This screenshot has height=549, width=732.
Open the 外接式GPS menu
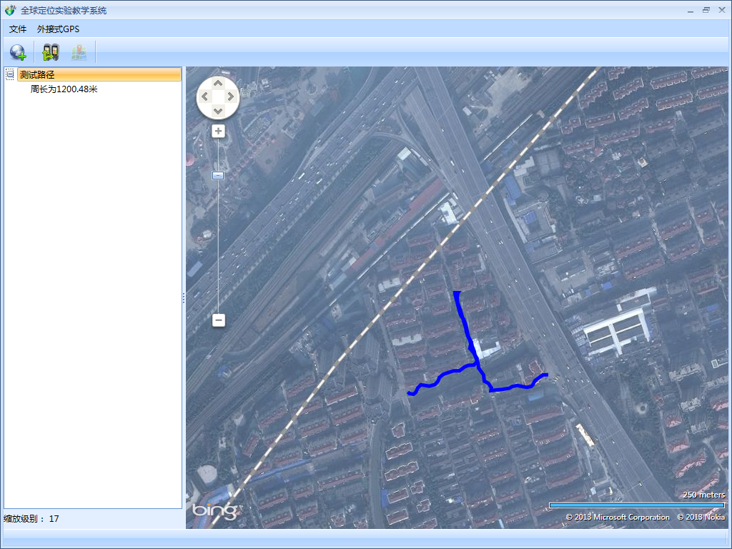(58, 29)
